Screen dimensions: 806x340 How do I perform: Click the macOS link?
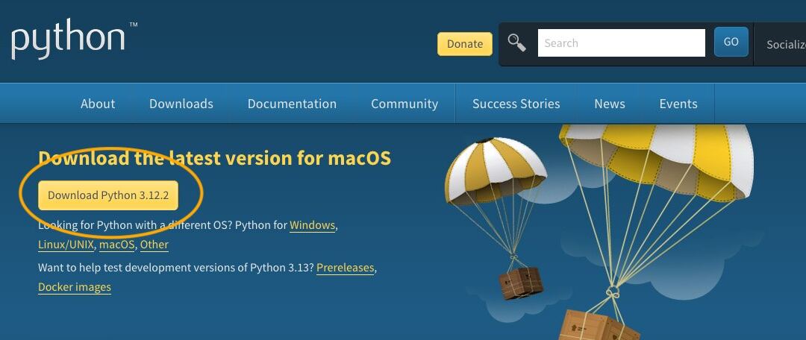point(117,245)
